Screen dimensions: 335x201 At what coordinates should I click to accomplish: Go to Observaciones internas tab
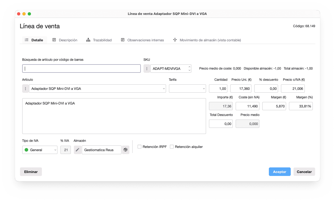tap(142, 40)
